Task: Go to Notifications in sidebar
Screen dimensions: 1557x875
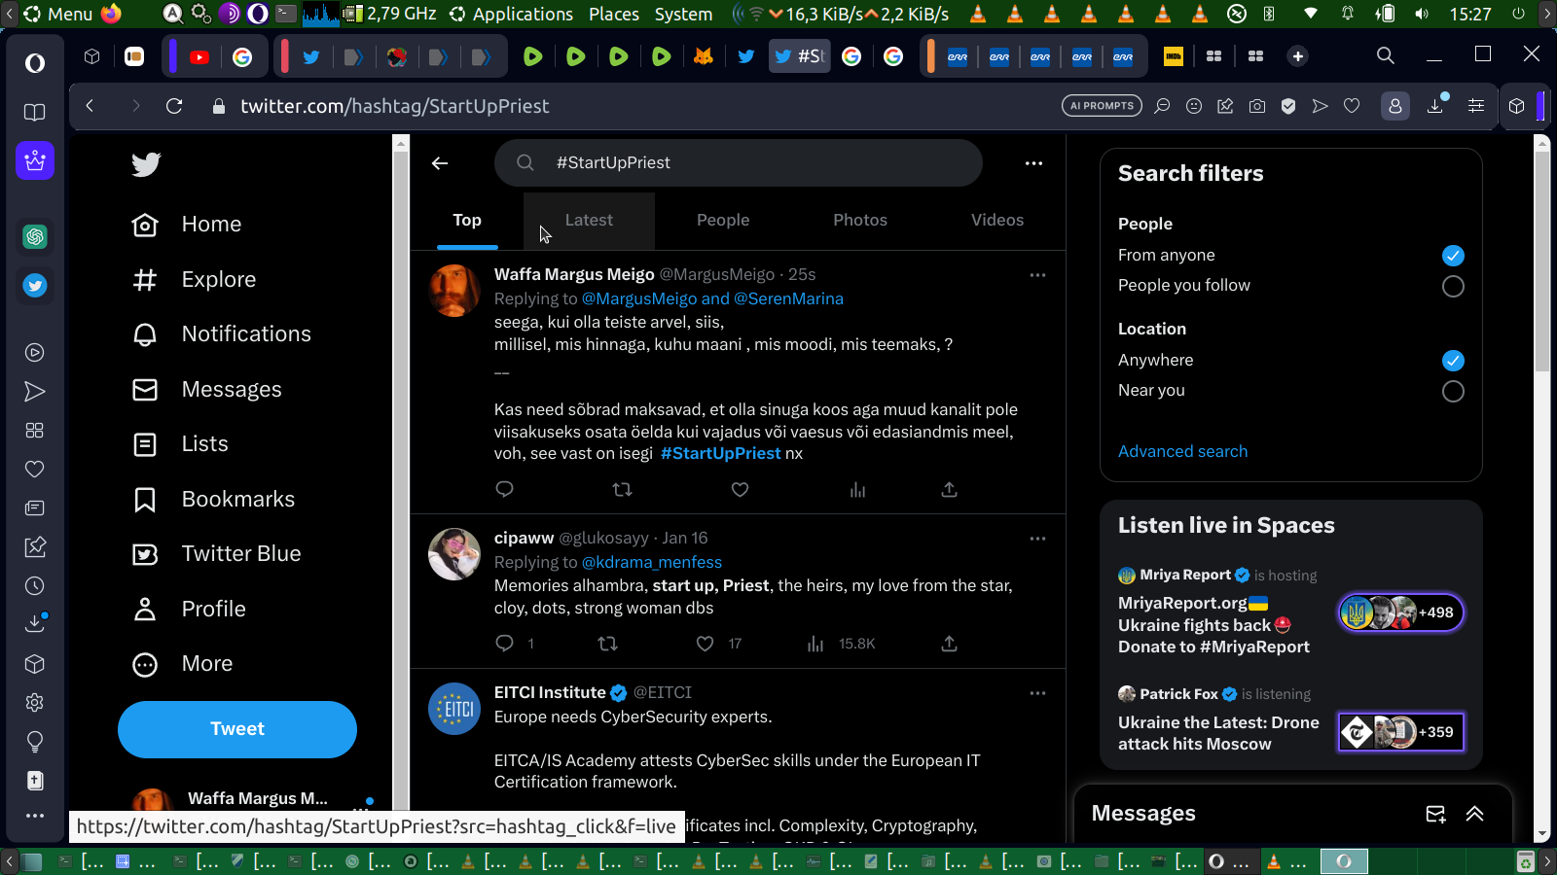Action: (222, 334)
